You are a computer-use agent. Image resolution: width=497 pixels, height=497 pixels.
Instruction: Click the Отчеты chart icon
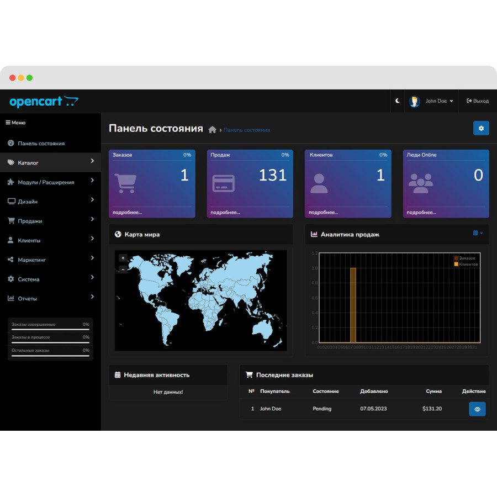point(11,298)
